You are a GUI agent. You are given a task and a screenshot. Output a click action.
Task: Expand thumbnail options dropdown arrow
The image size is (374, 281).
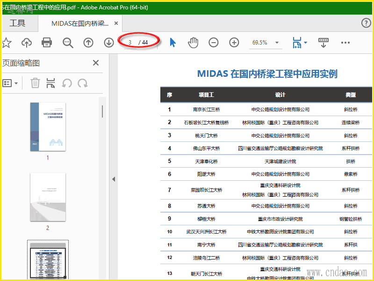pos(16,83)
